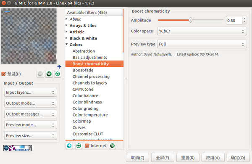Toggle the 预览(P) preview checkbox
Image resolution: width=252 pixels, height=164 pixels.
tap(3, 74)
